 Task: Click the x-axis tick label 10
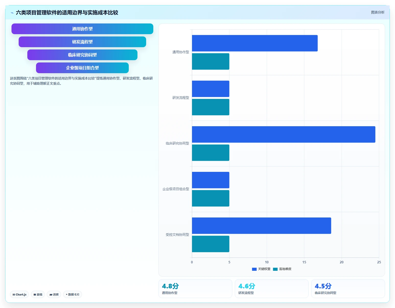tap(267, 262)
